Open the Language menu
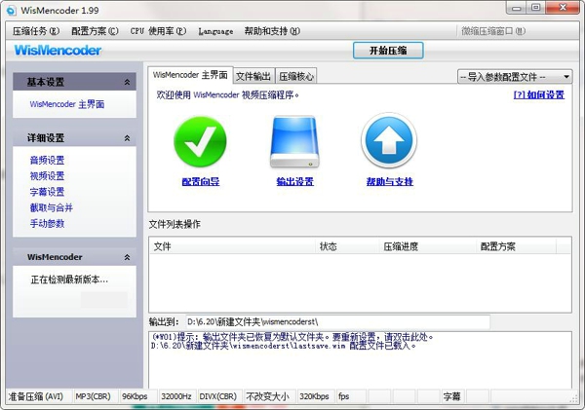This screenshot has height=410, width=585. [215, 31]
